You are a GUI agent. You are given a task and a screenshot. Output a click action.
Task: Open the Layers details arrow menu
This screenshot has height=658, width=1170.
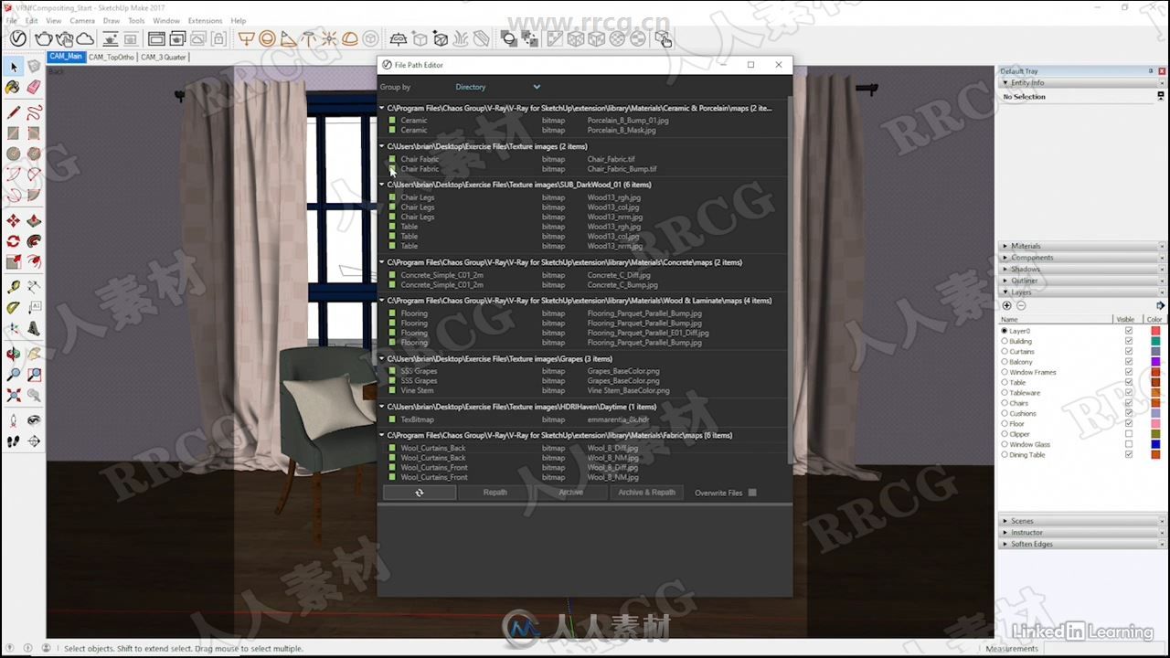click(1160, 305)
